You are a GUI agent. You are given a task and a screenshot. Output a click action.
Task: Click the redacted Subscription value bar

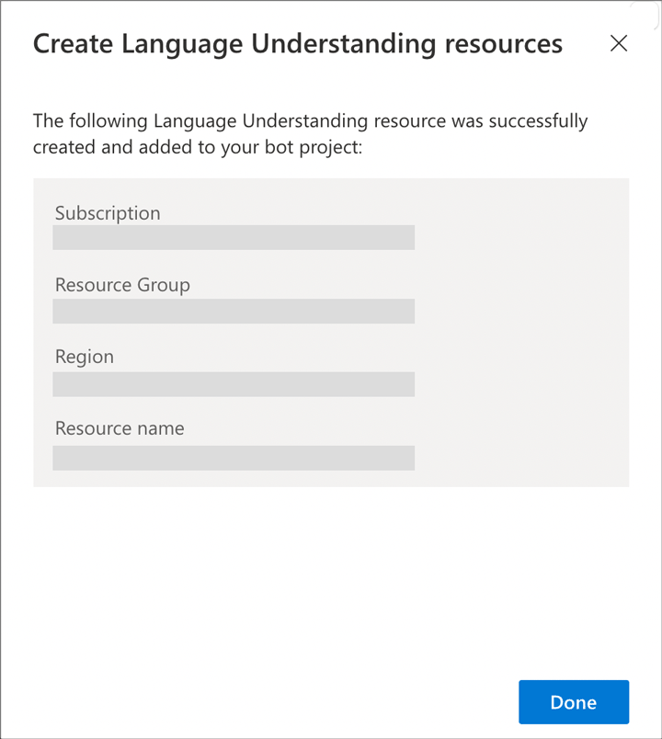[x=234, y=237]
